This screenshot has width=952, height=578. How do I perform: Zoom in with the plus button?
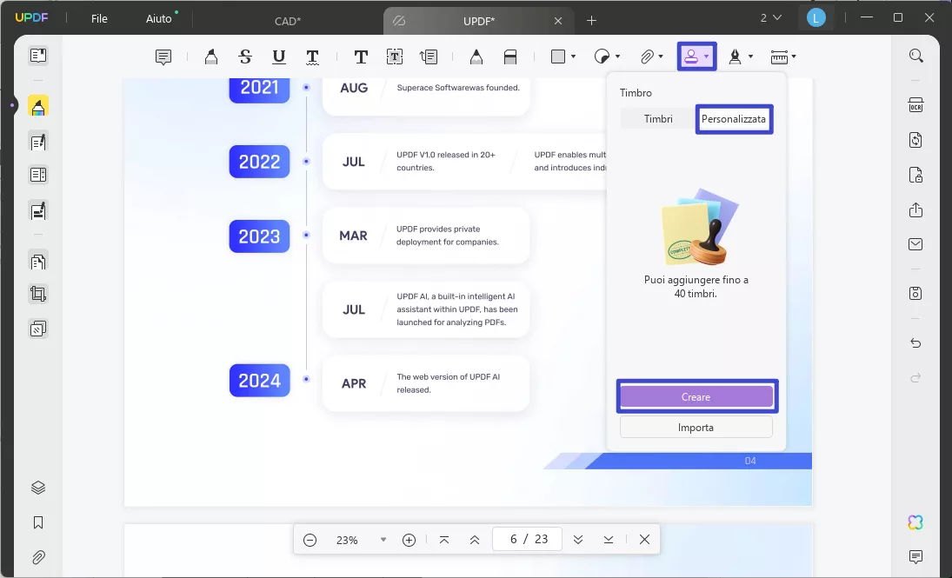click(409, 540)
